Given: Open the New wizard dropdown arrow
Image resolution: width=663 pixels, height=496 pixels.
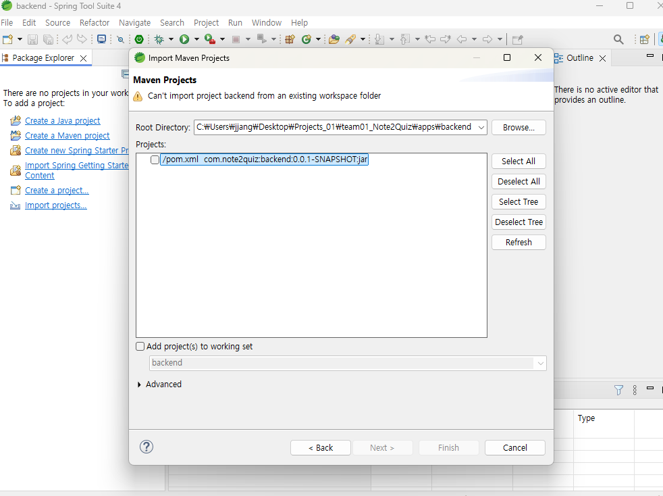Looking at the screenshot, I should 20,39.
